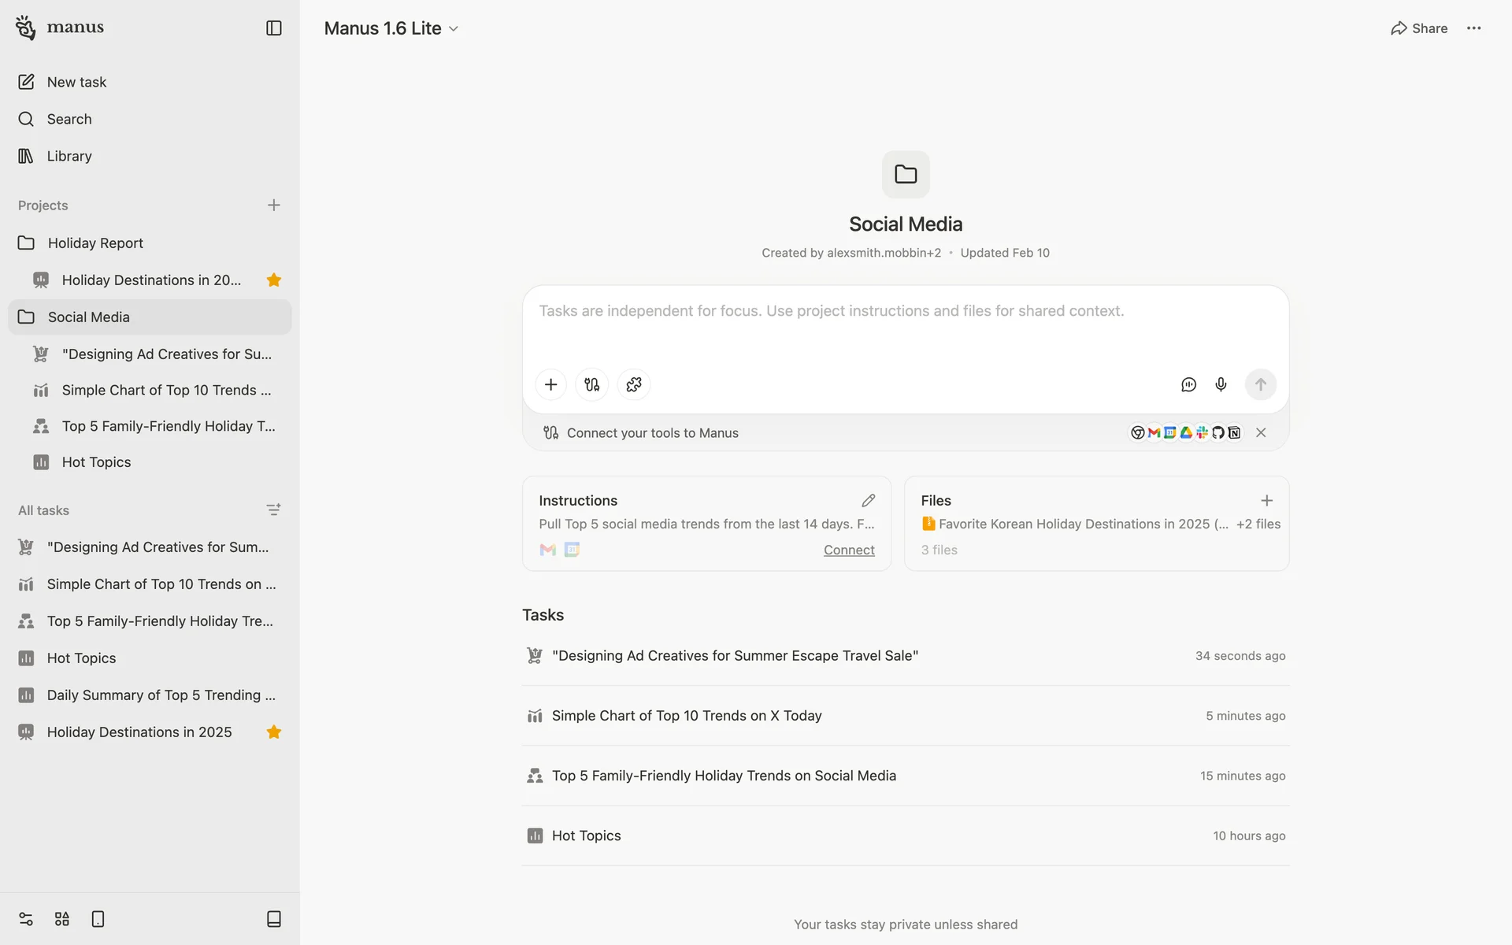
Task: Dismiss the Connect your tools banner
Action: coord(1261,432)
